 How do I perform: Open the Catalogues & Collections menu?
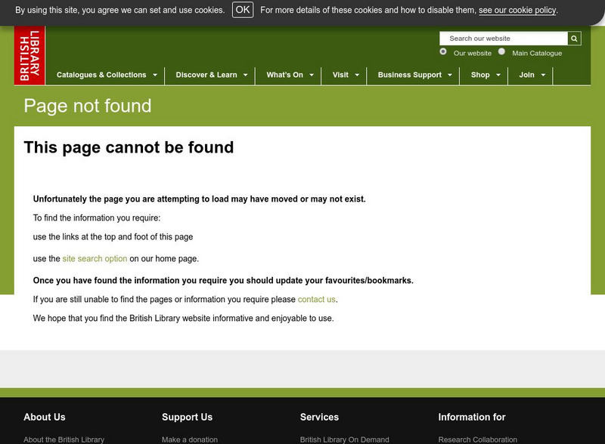pos(101,75)
